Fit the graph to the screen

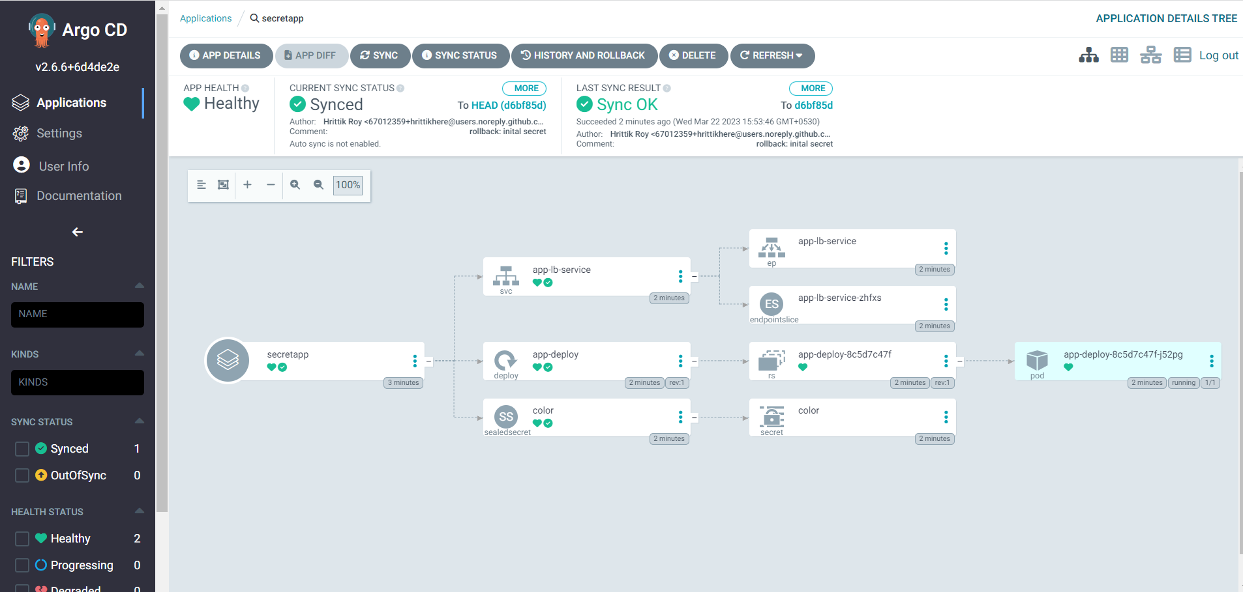[223, 185]
